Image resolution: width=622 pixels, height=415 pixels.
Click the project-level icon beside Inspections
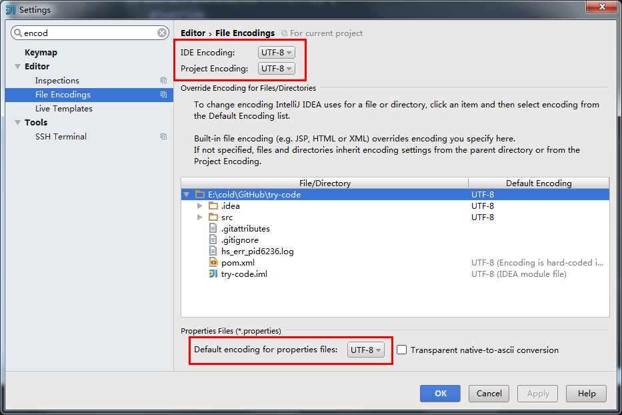click(x=163, y=80)
